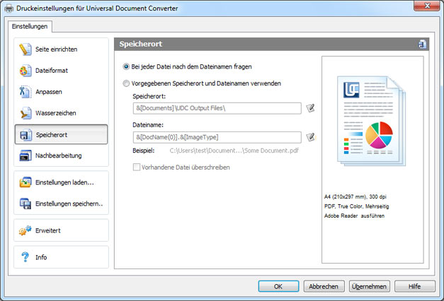Click the Abbrechen button

tap(324, 286)
